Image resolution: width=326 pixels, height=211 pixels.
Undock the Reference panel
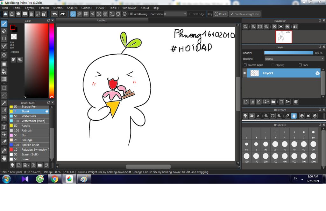tap(320, 110)
